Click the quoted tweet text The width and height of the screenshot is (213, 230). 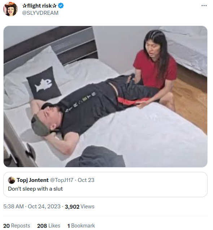[35, 189]
